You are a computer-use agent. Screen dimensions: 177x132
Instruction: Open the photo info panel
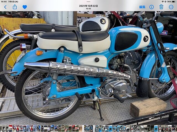152,7
